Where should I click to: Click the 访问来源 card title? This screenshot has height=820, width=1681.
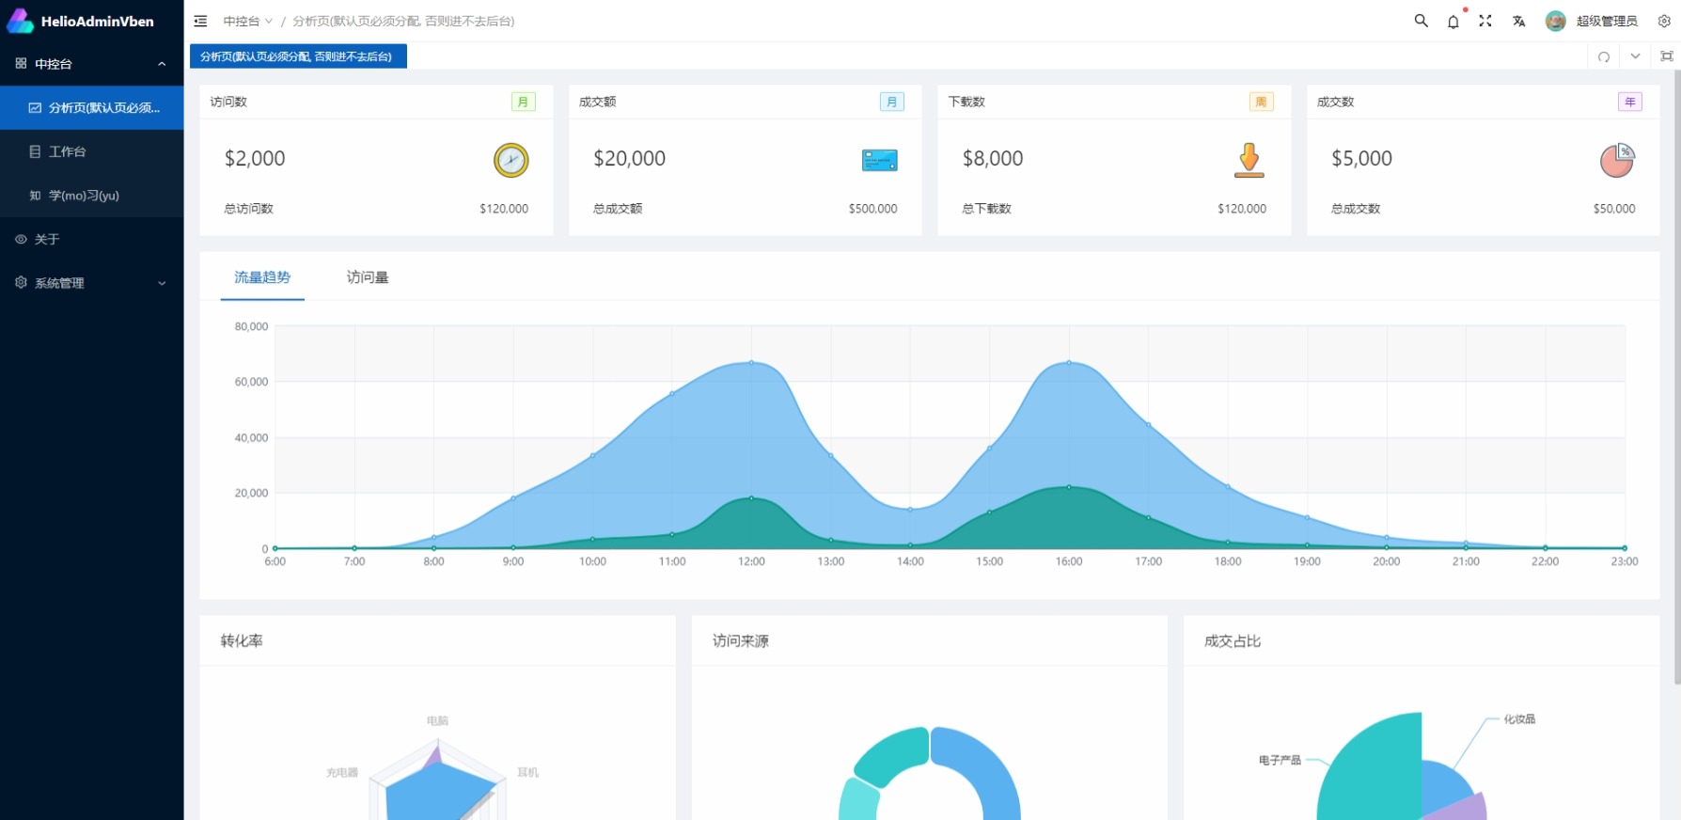coord(741,641)
